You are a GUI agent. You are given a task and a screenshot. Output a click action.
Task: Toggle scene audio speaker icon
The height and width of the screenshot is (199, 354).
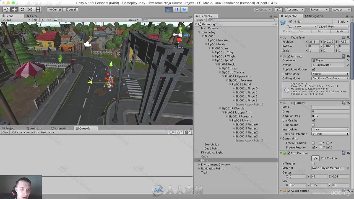coord(49,20)
